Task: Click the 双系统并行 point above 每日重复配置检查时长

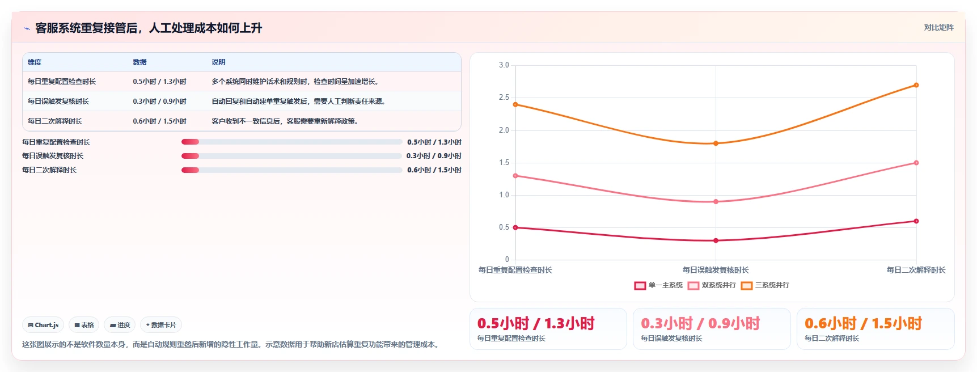Action: (515, 176)
